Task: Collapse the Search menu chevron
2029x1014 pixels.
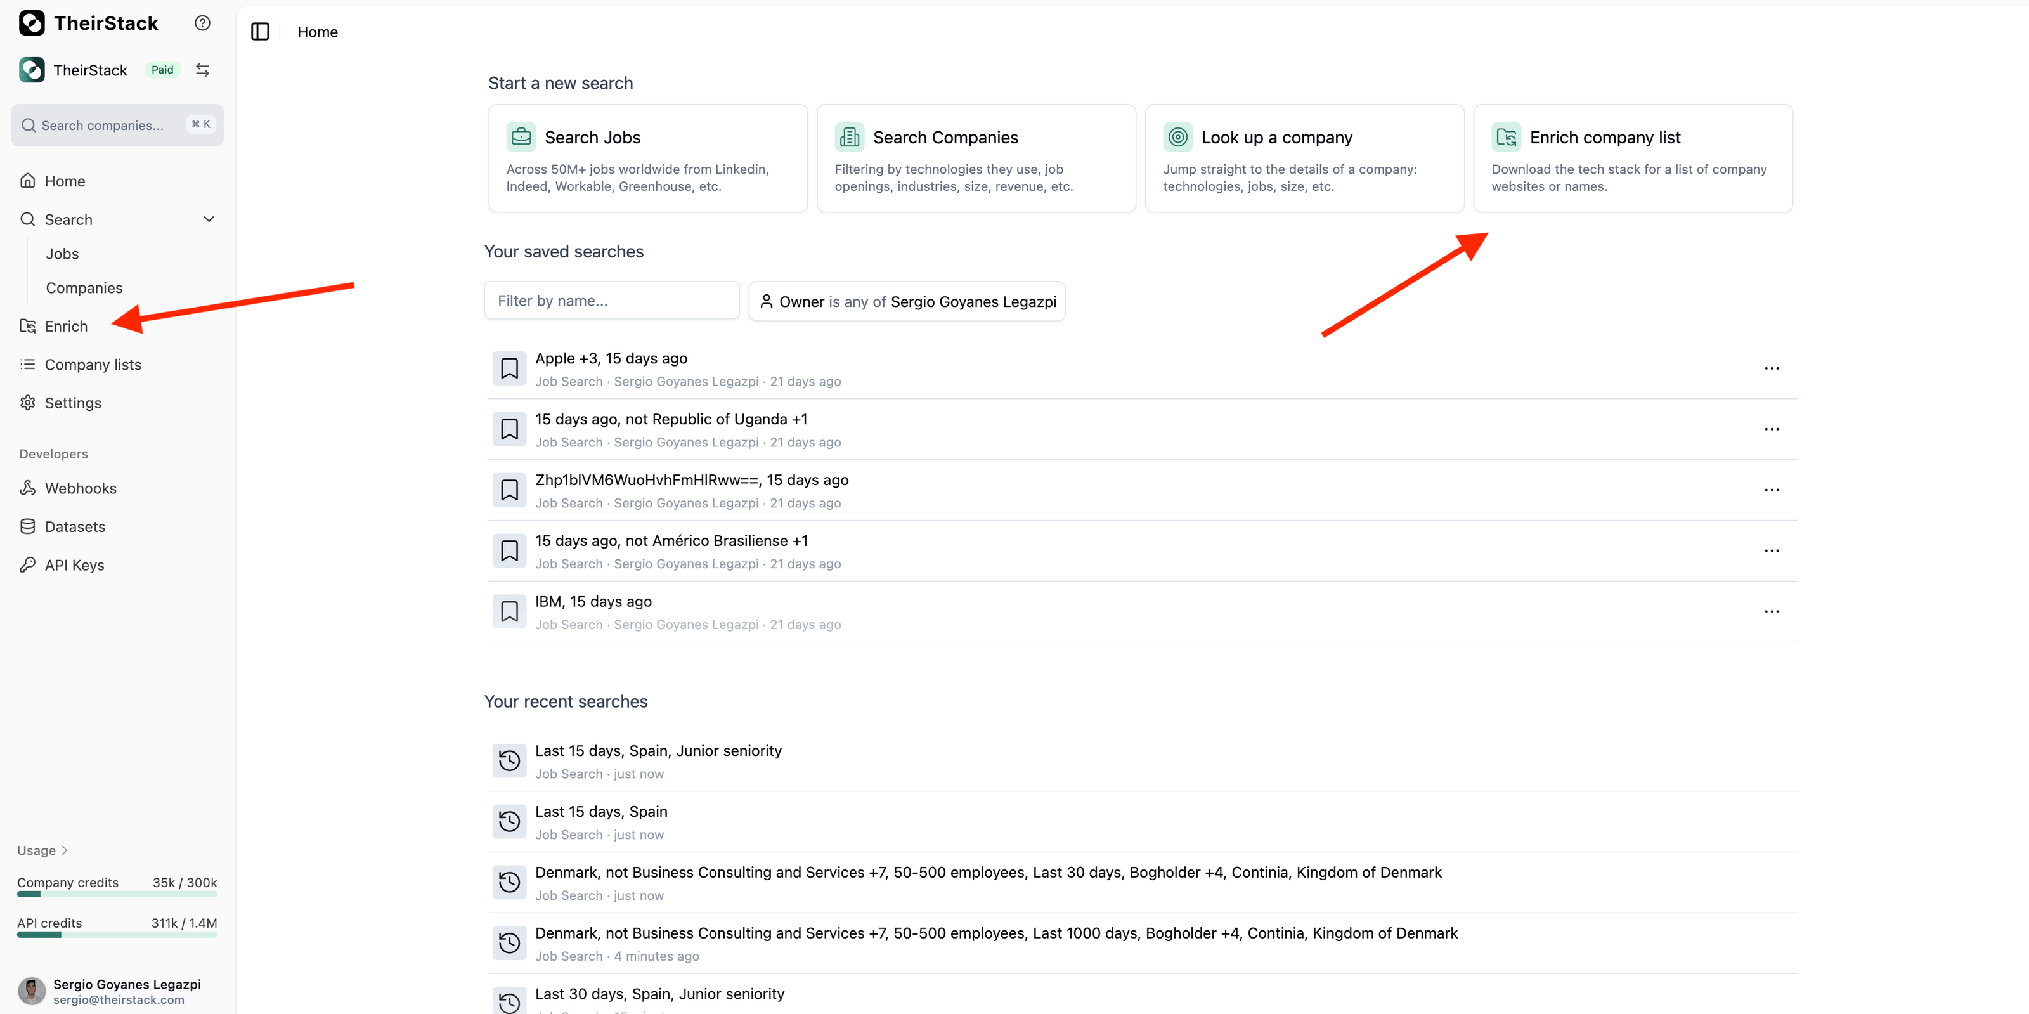Action: click(209, 219)
